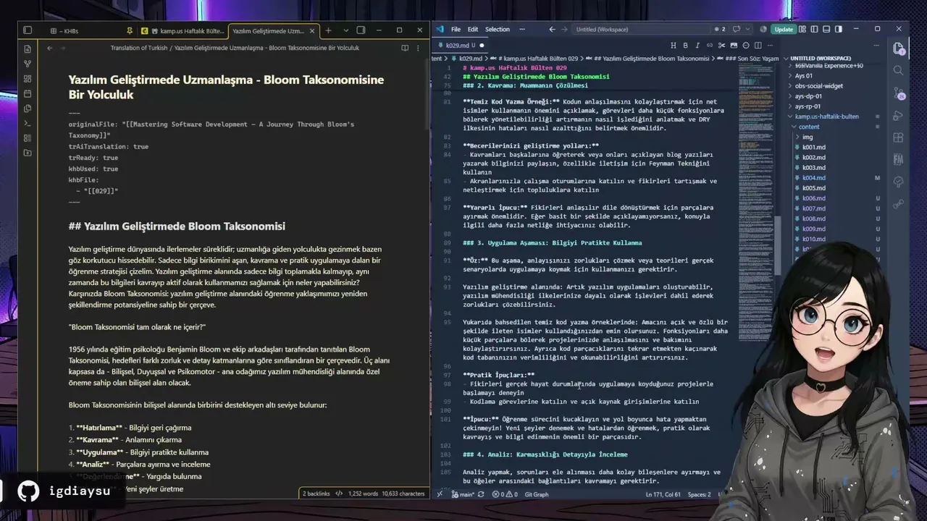
Task: Open VS Code Explorer view
Action: pyautogui.click(x=899, y=48)
